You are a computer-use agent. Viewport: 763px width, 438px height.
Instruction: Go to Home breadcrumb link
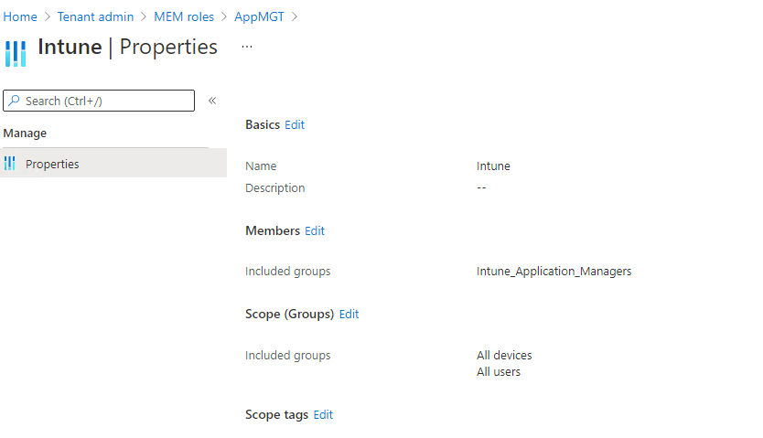(21, 16)
